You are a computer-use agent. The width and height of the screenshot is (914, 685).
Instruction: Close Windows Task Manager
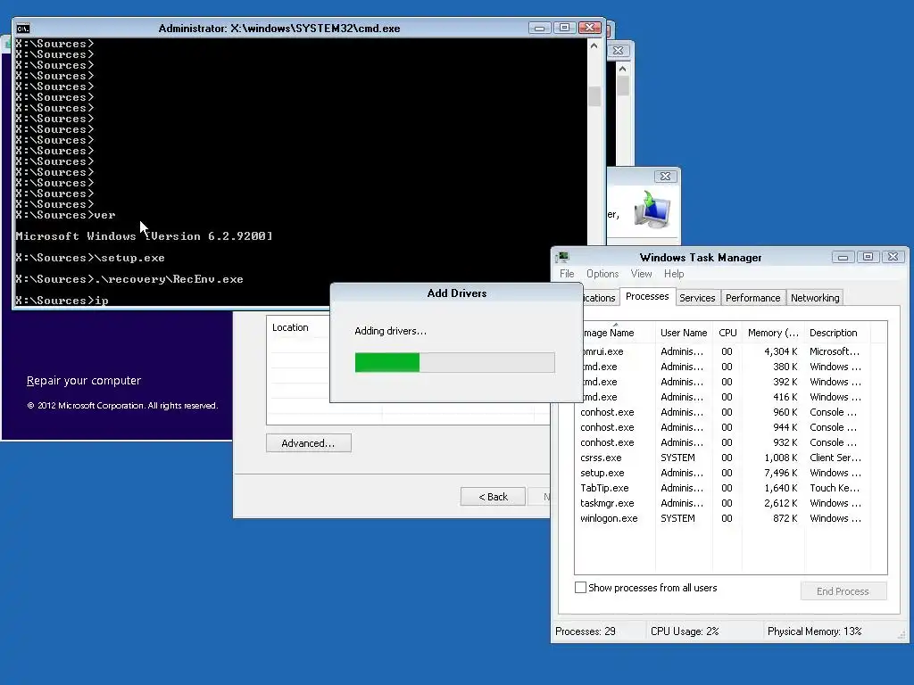893,257
